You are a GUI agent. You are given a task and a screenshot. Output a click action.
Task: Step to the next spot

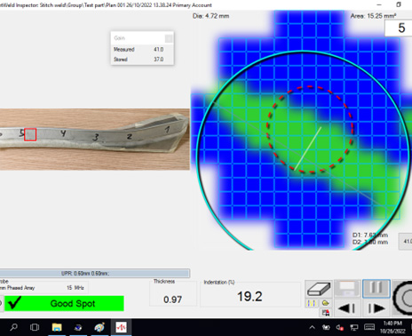376,308
